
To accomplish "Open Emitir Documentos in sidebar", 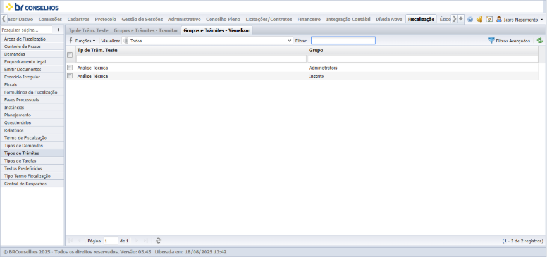I will [x=32, y=69].
